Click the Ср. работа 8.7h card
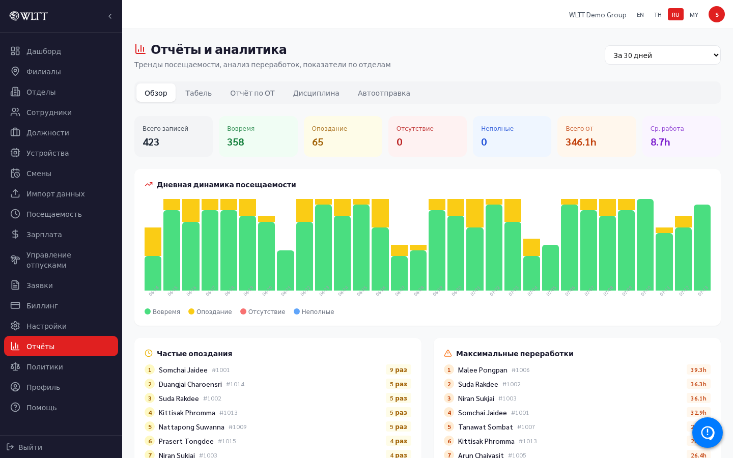This screenshot has width=733, height=458. click(682, 136)
